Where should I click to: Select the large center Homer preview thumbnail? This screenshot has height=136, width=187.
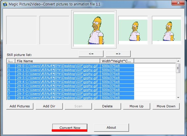coord(94,30)
